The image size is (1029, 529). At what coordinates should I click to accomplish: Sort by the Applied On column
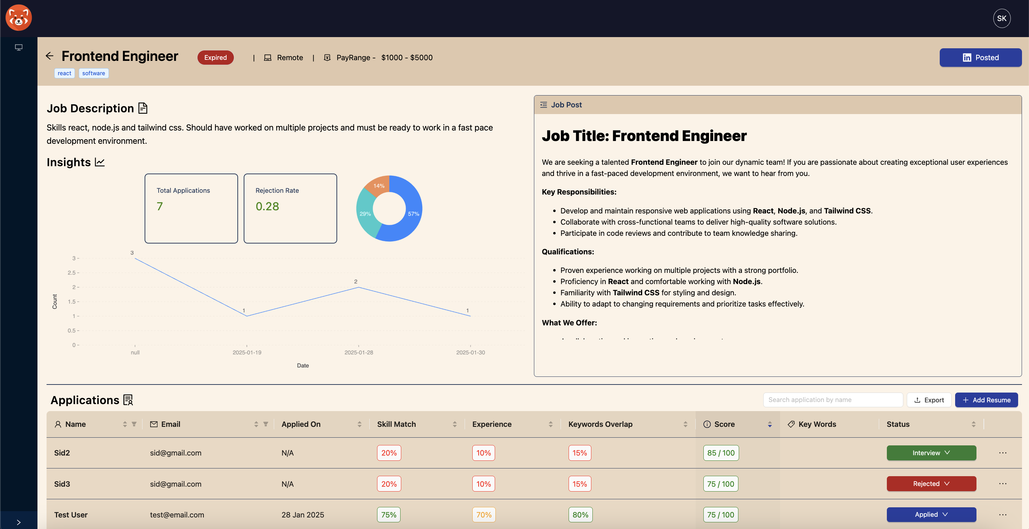(359, 424)
